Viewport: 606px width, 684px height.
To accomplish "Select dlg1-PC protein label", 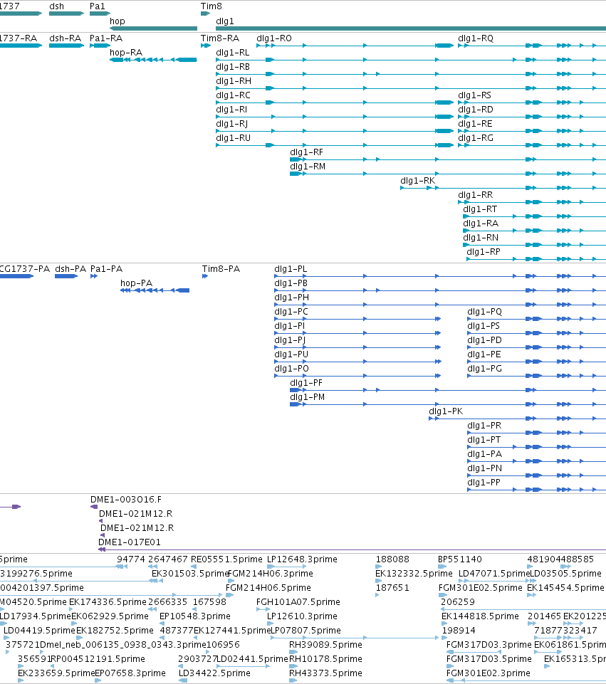I will 291,312.
